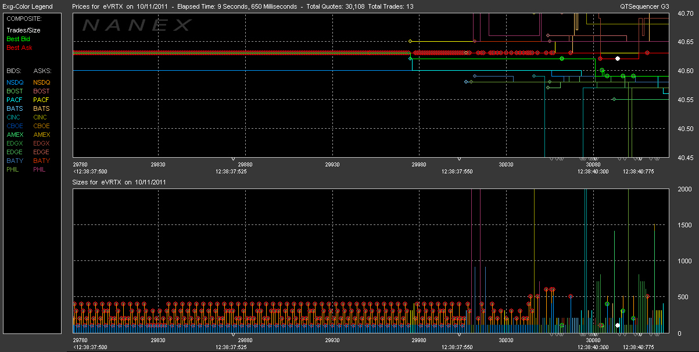Image resolution: width=699 pixels, height=352 pixels.
Task: Select the 40.65 price axis label
Action: [686, 42]
